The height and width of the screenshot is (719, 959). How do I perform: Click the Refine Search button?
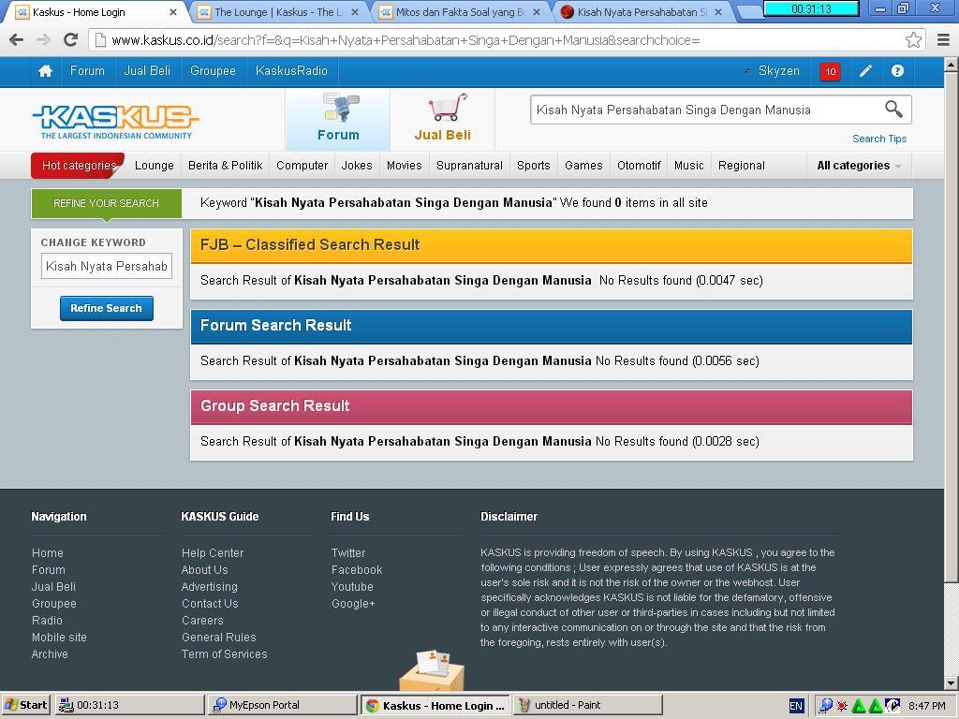tap(107, 308)
